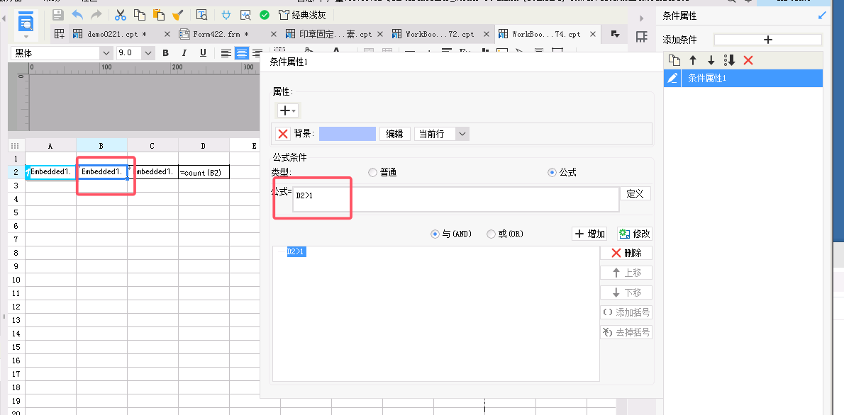The image size is (844, 415).
Task: Toggle bold formatting
Action: coord(166,52)
